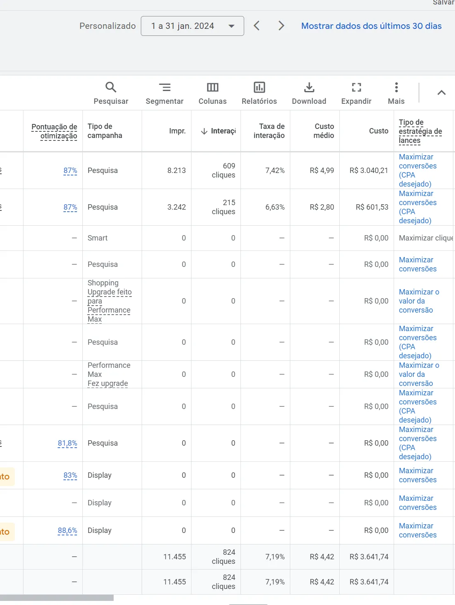
Task: Click Mostrar dados dos últimos 30 dias
Action: click(x=371, y=26)
